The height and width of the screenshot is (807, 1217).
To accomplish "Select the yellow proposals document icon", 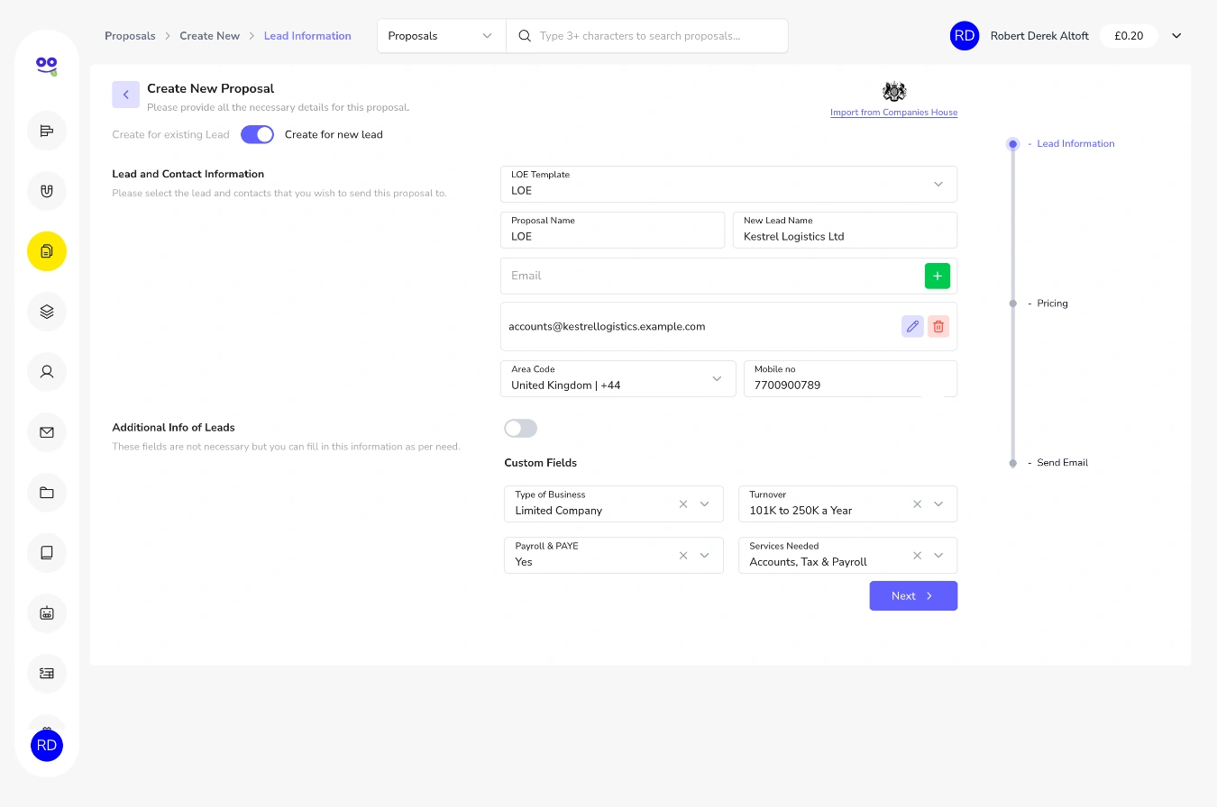I will [x=47, y=251].
